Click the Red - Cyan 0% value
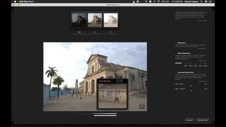Screen dimensions: 226x127 [206, 84]
